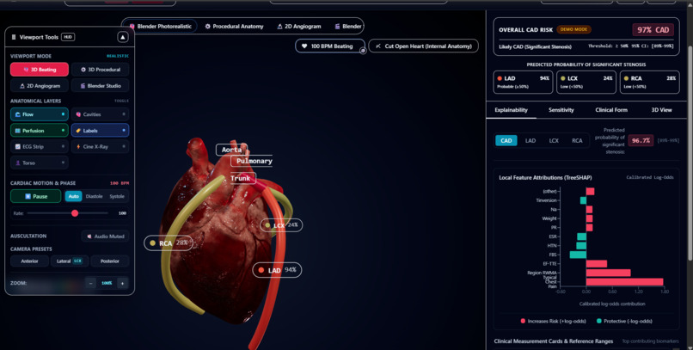Enable the Torso layer
Screen dimensions: 693x350
click(40, 163)
